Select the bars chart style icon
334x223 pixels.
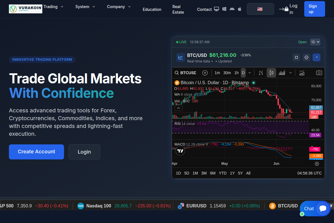261,73
